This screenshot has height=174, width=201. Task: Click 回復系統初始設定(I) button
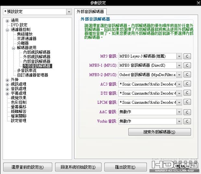click(x=78, y=167)
